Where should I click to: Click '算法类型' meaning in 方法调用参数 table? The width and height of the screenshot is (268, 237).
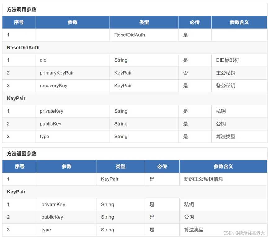pyautogui.click(x=226, y=137)
